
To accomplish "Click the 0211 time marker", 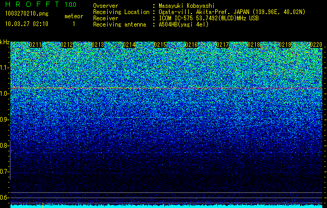I will 35,45.
